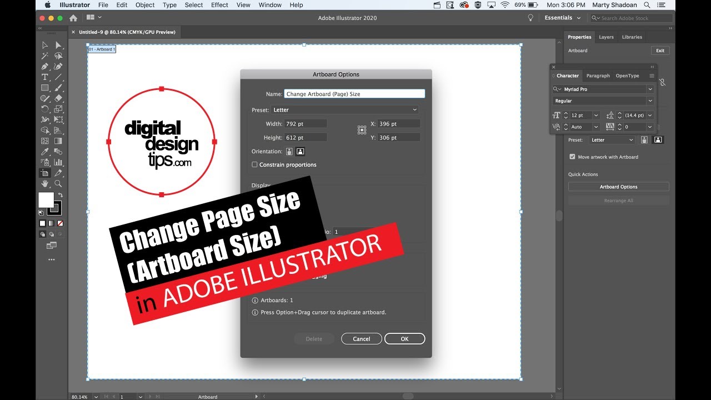Choose portrait orientation in Artboard Options dialog

click(x=289, y=151)
